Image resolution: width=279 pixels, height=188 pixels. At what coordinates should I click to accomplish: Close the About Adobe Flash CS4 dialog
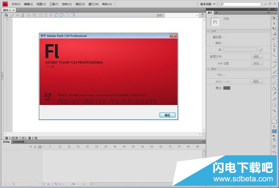(x=173, y=36)
